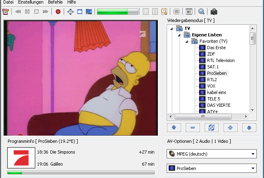The image size is (264, 178).
Task: Click the notepad icon at toolbar start
Action: [5, 12]
